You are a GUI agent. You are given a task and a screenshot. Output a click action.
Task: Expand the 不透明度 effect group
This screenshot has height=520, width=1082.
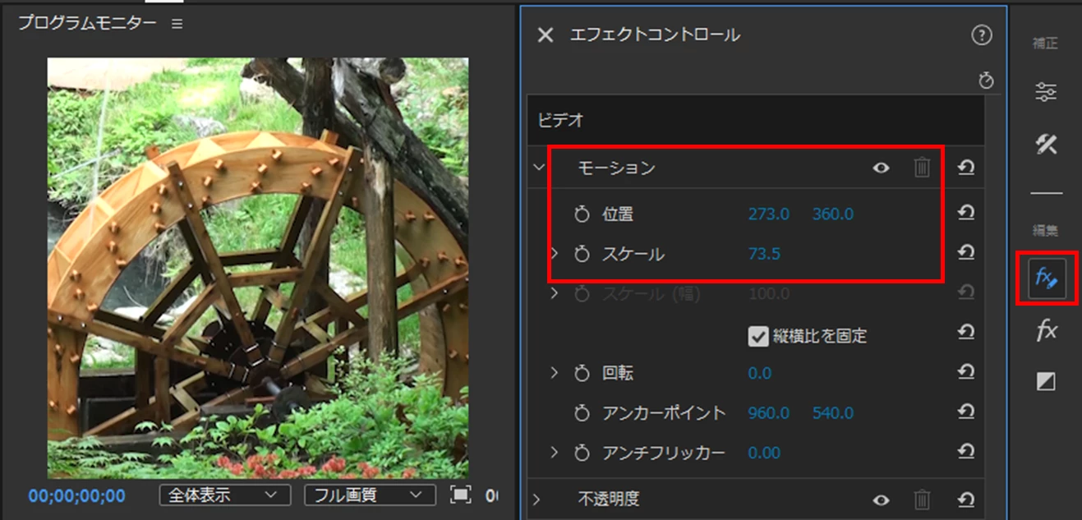[x=536, y=499]
